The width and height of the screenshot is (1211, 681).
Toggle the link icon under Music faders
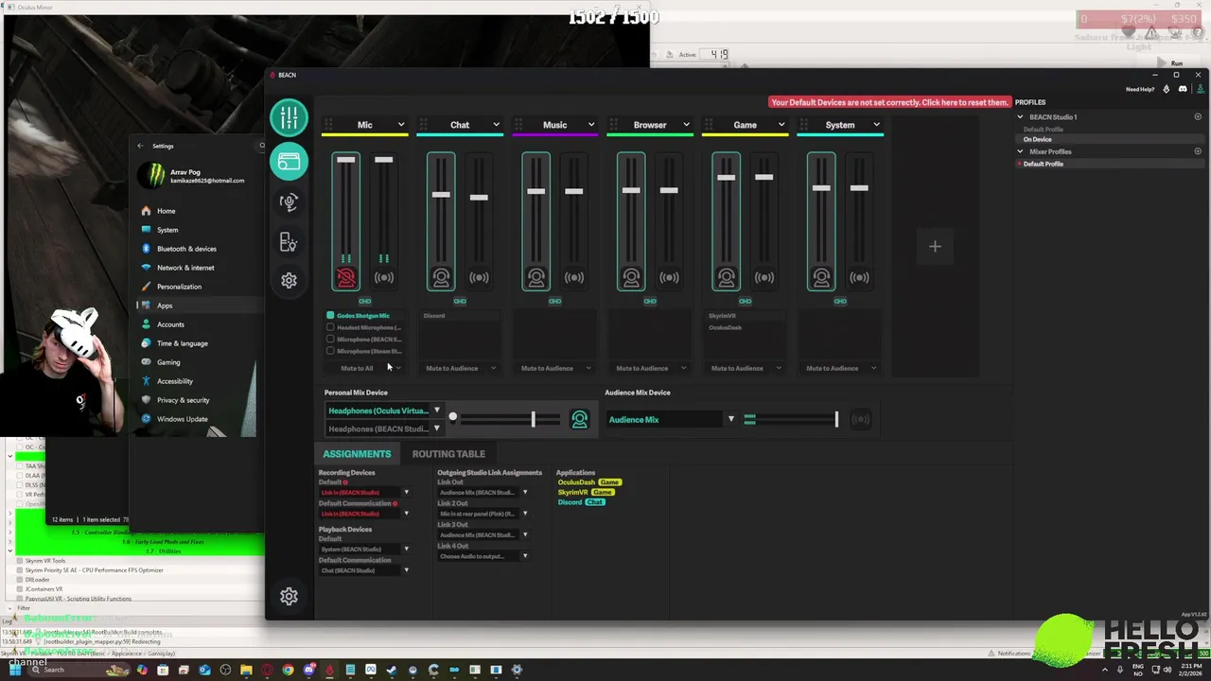554,302
